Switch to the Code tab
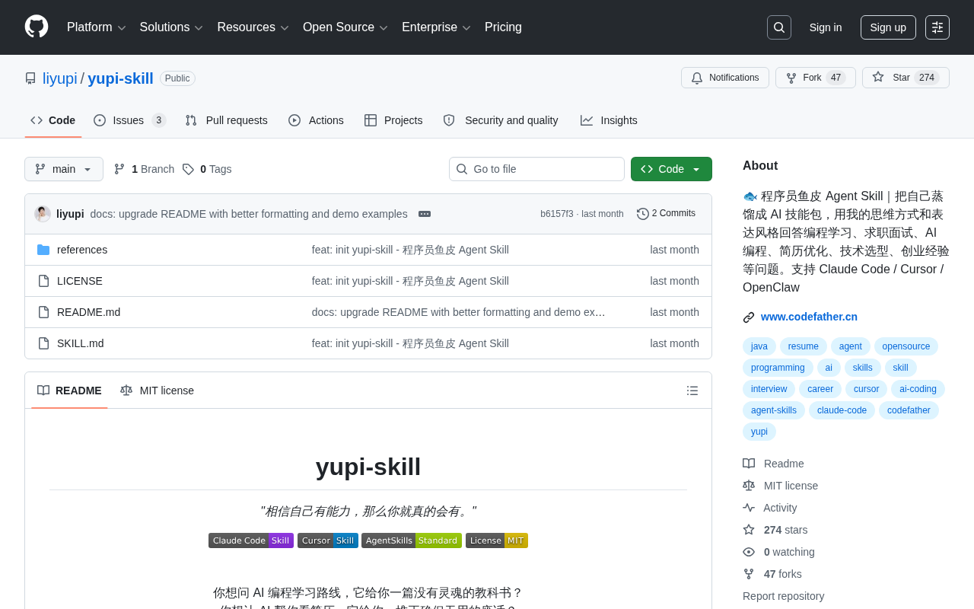This screenshot has width=974, height=609. click(x=53, y=120)
